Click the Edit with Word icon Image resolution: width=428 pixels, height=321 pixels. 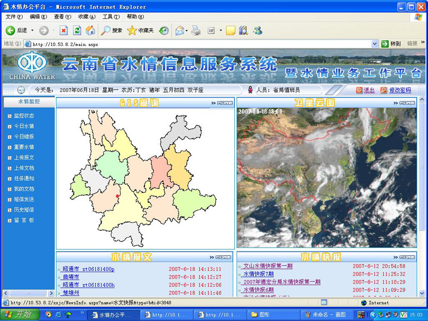click(x=211, y=30)
